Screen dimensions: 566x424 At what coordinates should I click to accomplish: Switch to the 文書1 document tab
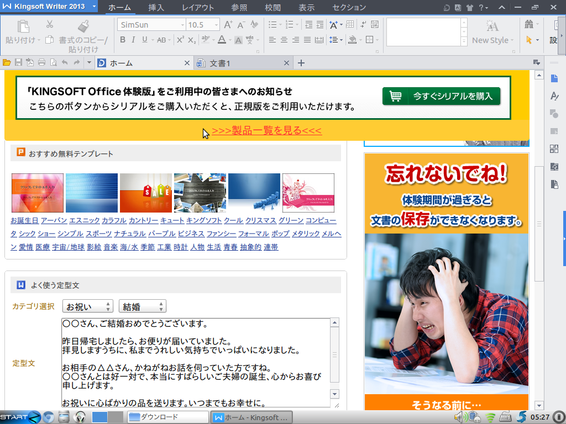click(243, 63)
